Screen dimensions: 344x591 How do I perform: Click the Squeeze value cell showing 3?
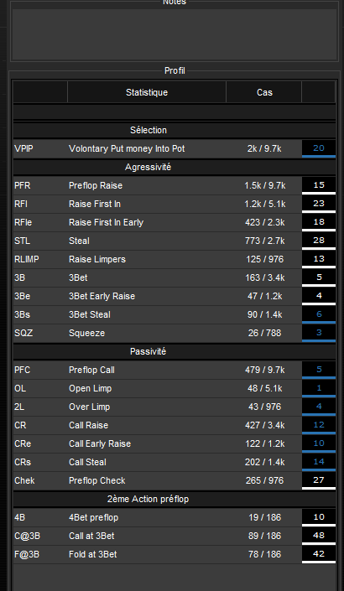point(319,333)
